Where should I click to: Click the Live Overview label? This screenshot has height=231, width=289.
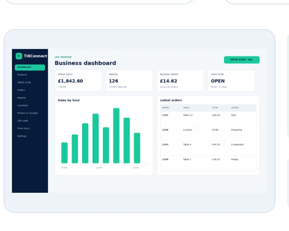(x=63, y=57)
